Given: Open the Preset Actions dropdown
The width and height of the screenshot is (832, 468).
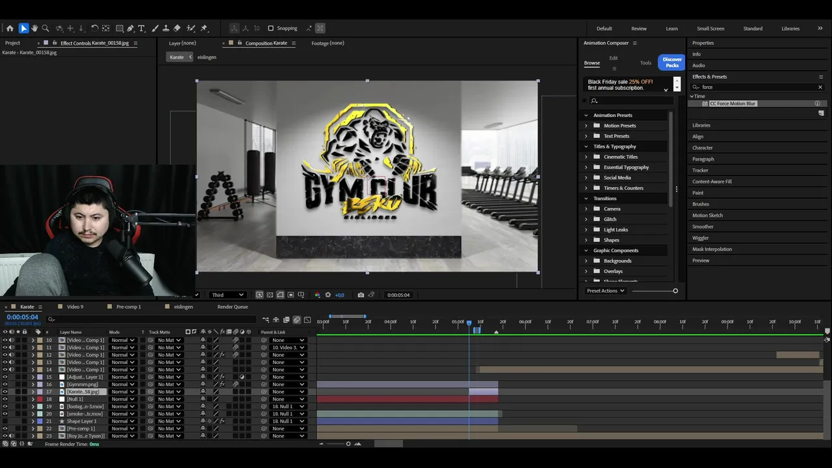Looking at the screenshot, I should click(x=606, y=291).
